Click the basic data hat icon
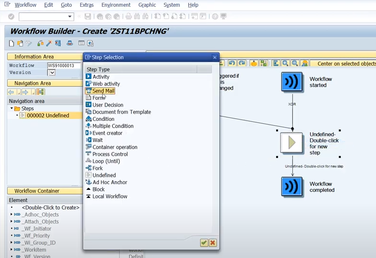 (70, 43)
